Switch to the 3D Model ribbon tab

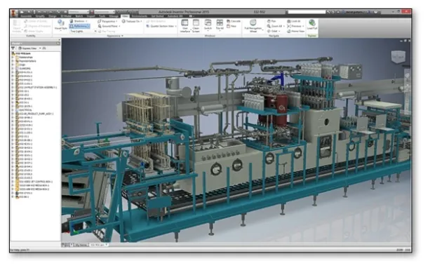coord(66,16)
